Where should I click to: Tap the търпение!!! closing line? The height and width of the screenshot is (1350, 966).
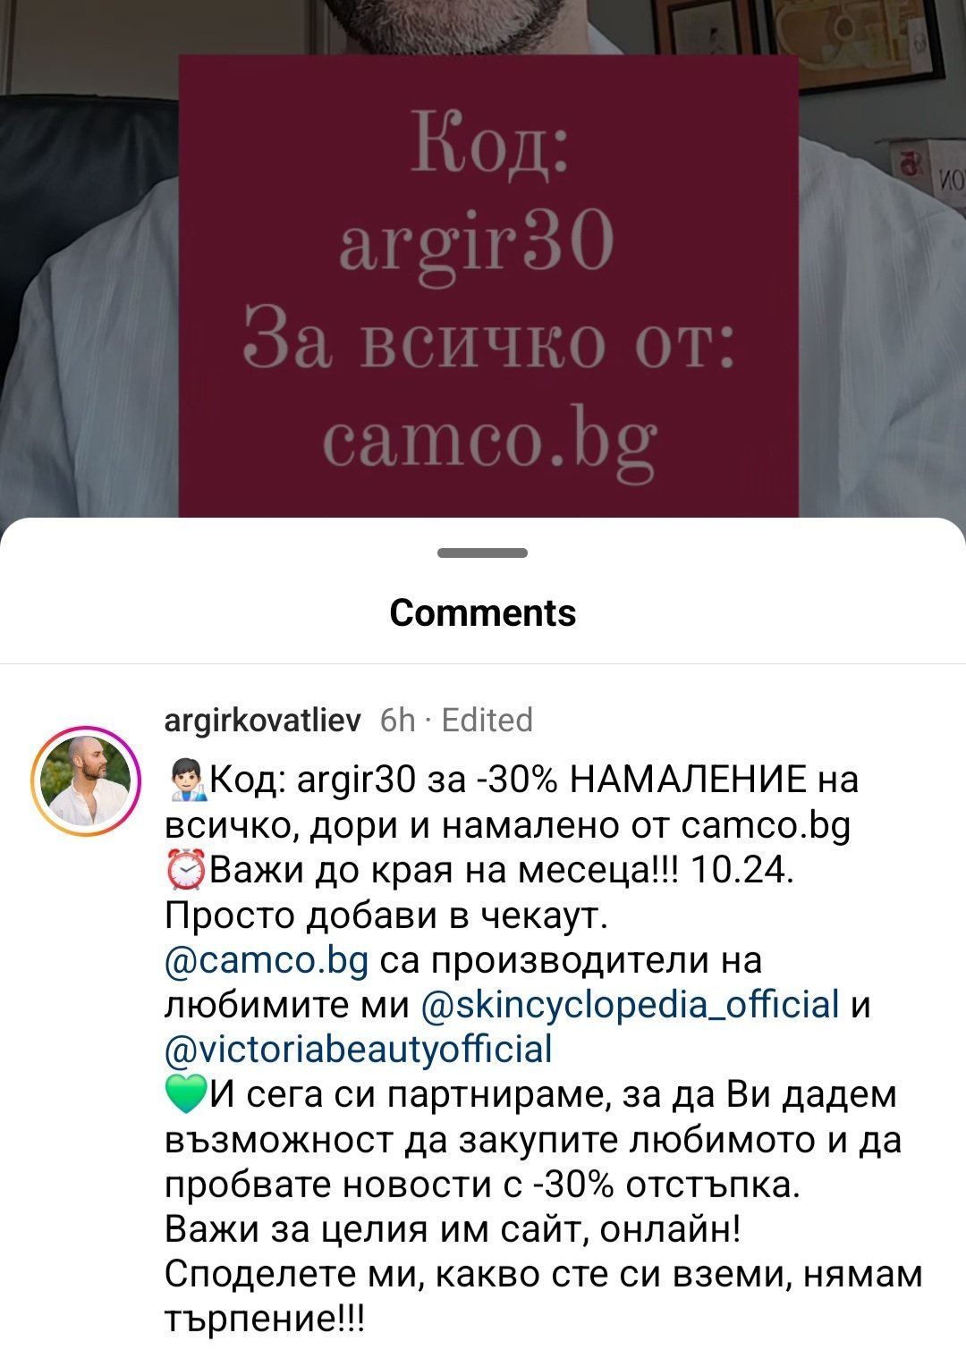[265, 1320]
